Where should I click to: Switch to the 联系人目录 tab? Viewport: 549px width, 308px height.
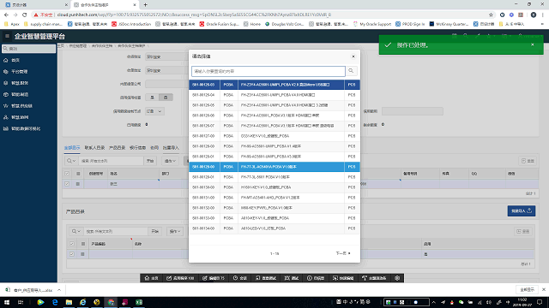[x=94, y=148]
